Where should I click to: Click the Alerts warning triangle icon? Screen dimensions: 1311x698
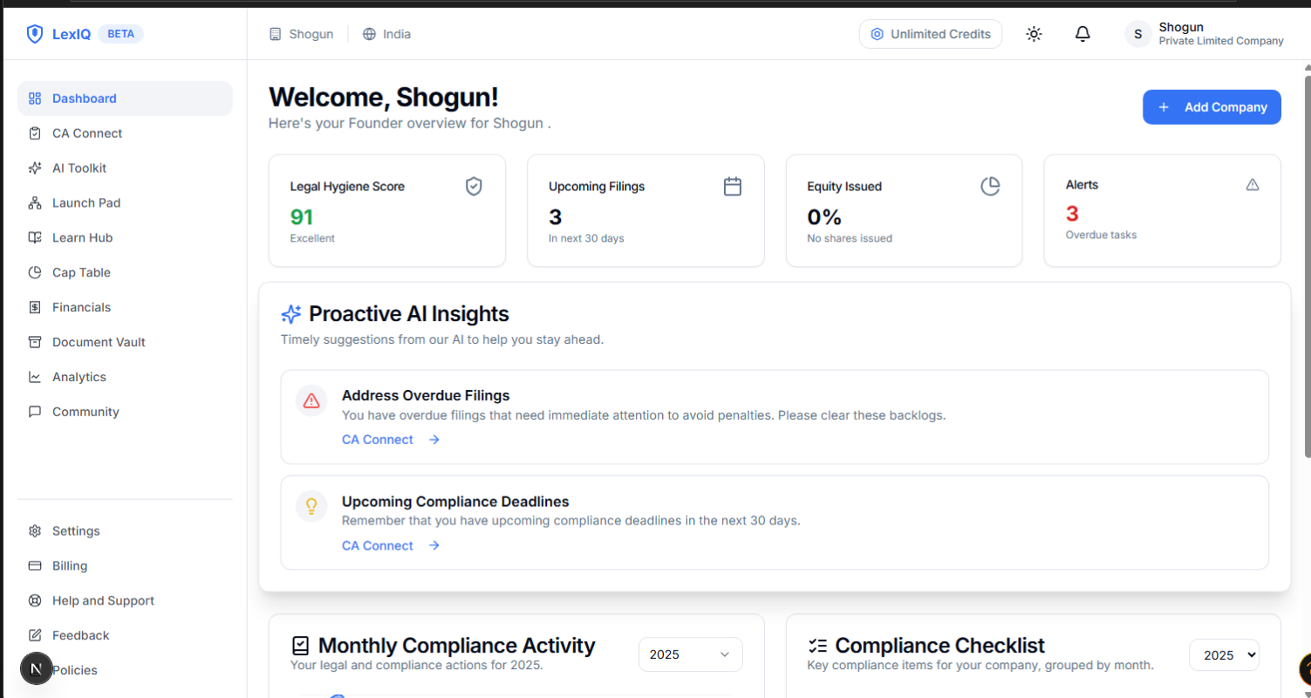(x=1253, y=184)
